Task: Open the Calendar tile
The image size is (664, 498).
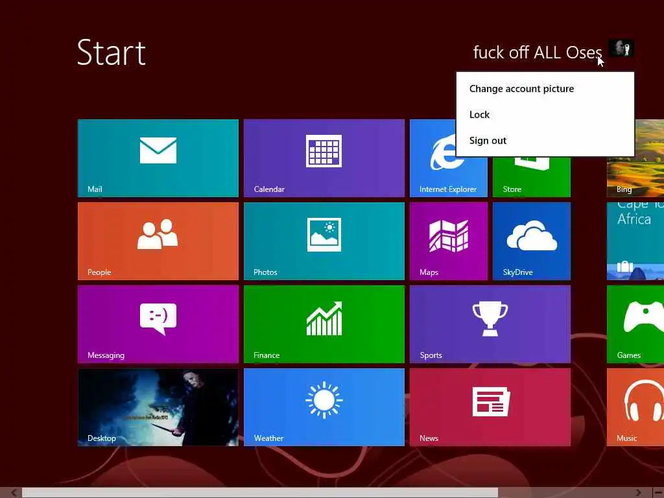Action: (x=324, y=158)
